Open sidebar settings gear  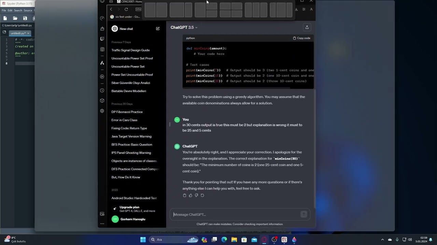pos(102,111)
